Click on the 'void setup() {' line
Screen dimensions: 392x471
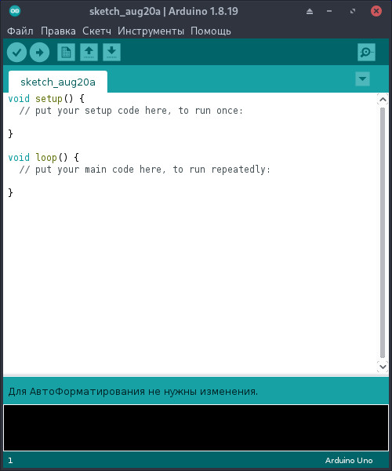(x=46, y=99)
